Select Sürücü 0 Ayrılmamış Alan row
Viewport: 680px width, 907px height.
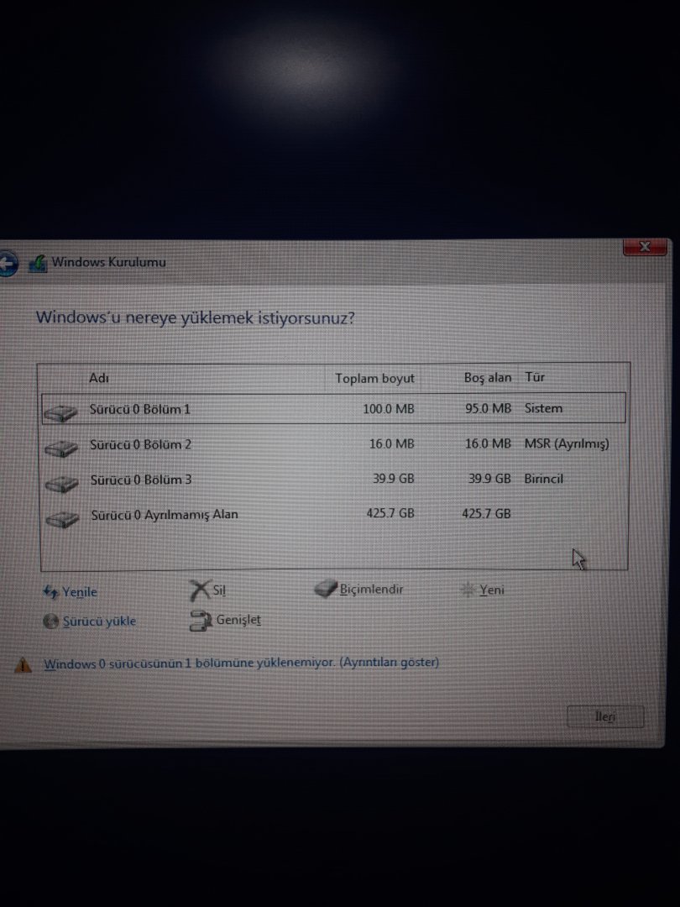coord(334,514)
